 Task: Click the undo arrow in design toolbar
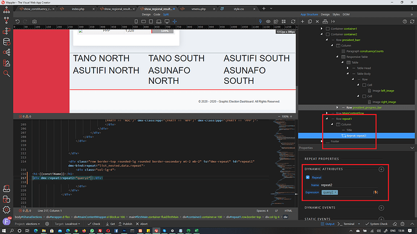[x=18, y=22]
